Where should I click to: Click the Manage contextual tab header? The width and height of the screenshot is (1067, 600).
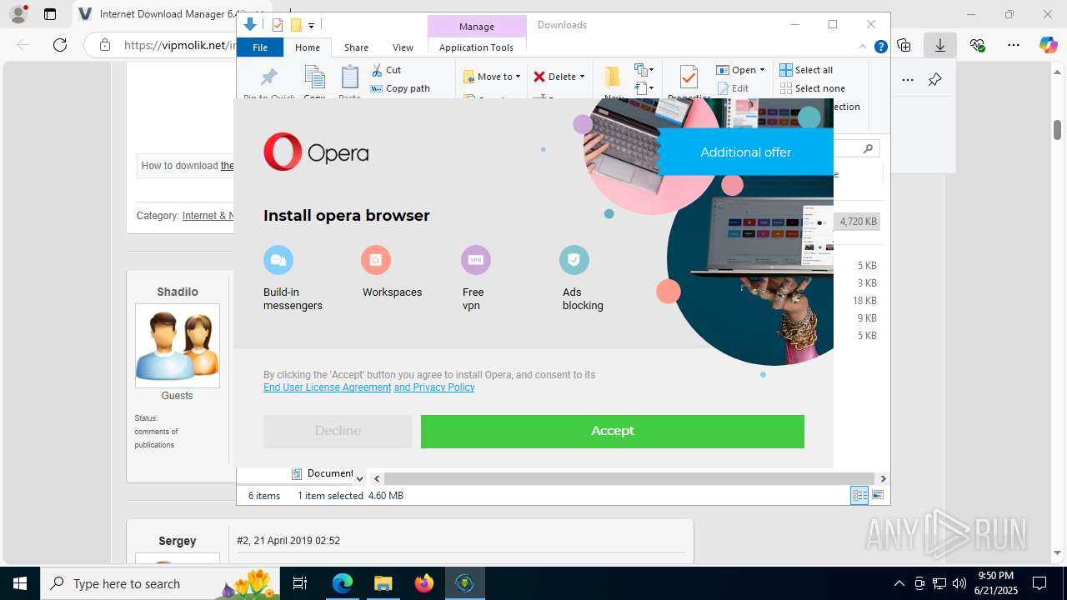click(477, 27)
